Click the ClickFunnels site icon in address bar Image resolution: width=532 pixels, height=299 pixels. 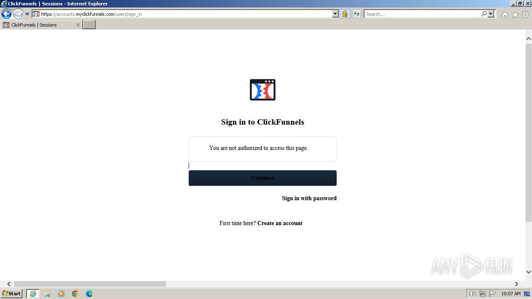tap(36, 14)
